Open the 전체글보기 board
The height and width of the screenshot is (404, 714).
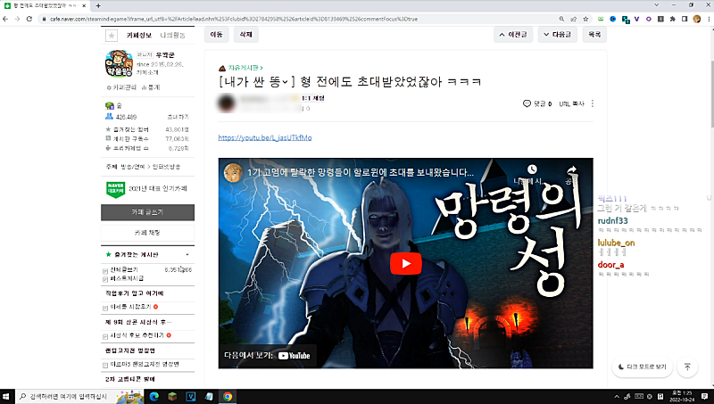coord(123,270)
